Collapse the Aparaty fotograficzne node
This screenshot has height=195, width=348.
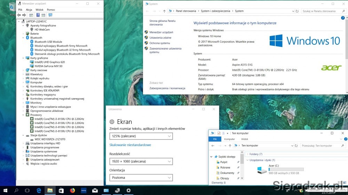click(23, 25)
